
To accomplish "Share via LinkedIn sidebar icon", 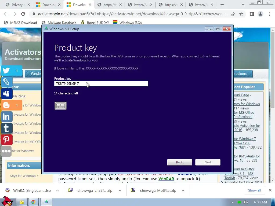I will click(7, 117).
